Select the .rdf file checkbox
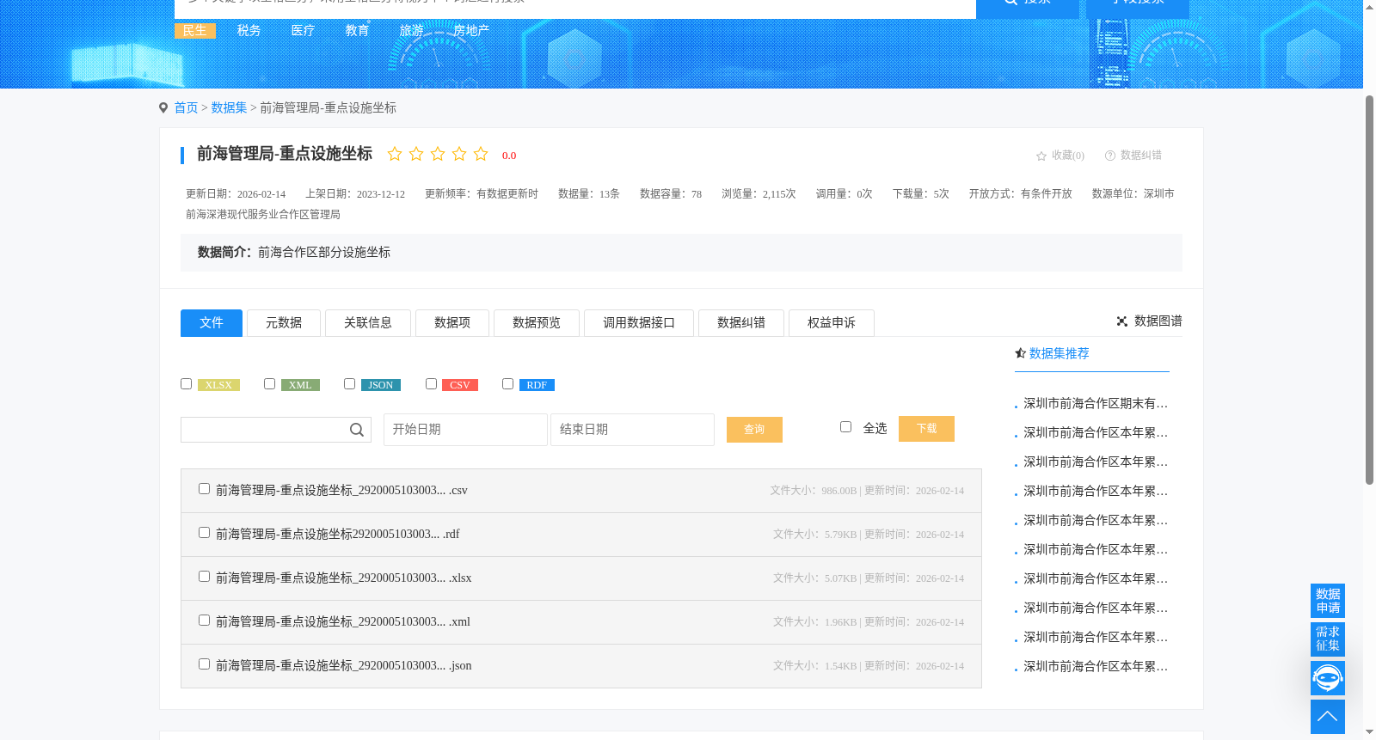 click(204, 533)
